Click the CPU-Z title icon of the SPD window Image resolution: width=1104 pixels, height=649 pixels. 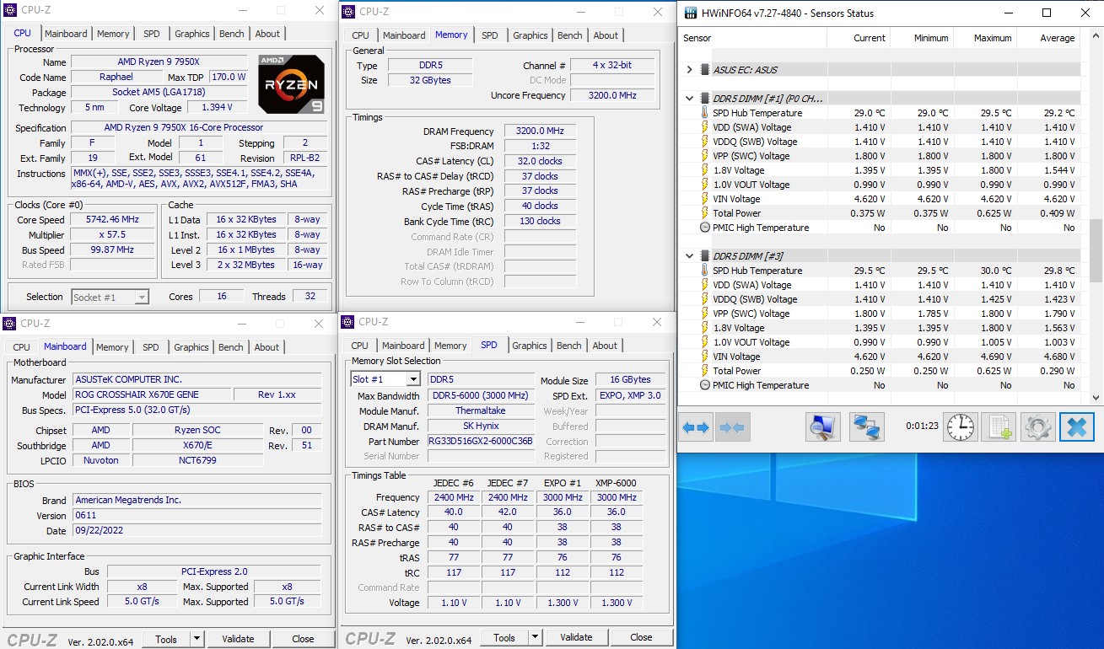coord(347,322)
